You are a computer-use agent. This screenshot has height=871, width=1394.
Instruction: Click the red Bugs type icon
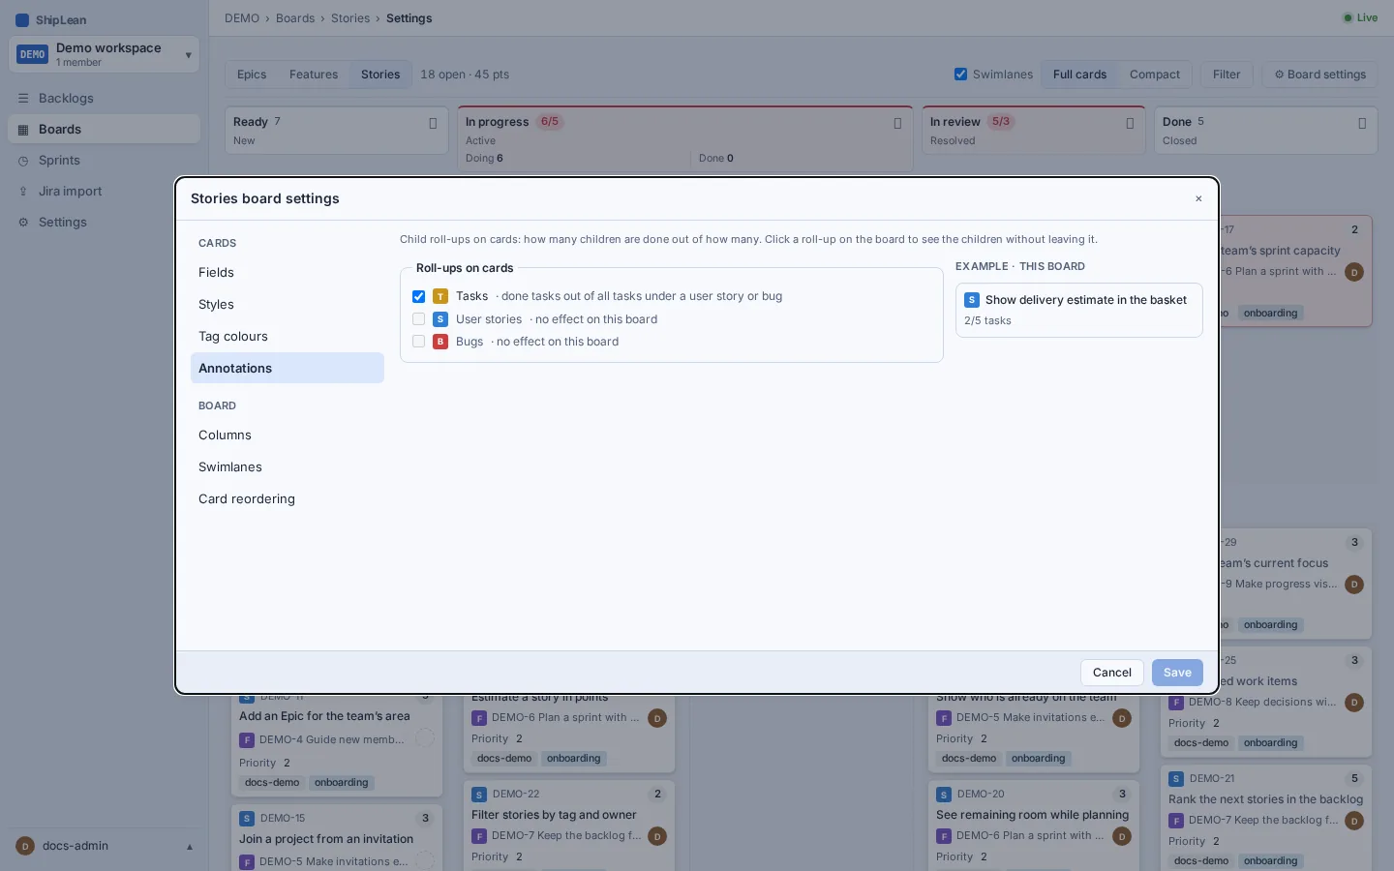[x=440, y=342]
